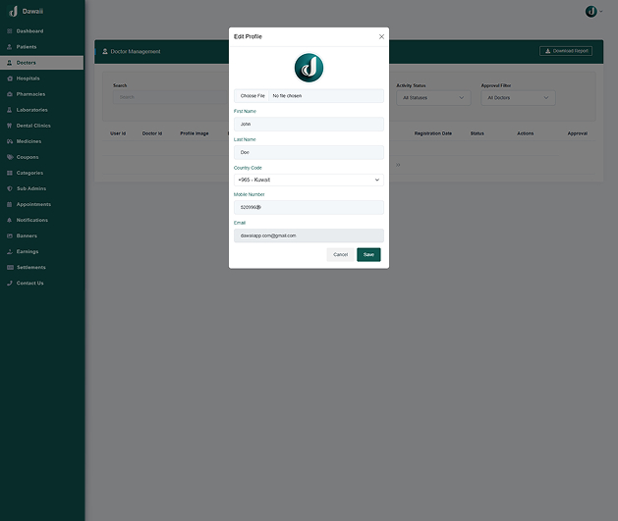Screen dimensions: 618x521
Task: Go to Settlements in the sidebar
Action: pos(31,267)
